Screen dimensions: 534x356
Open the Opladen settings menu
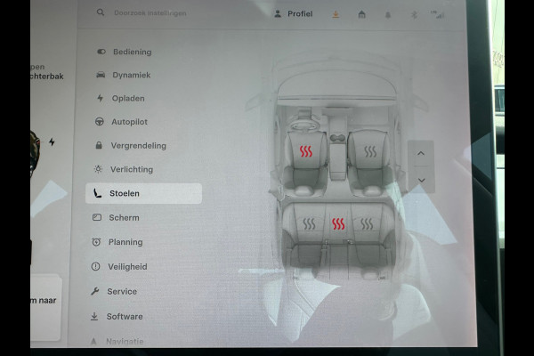click(120, 99)
